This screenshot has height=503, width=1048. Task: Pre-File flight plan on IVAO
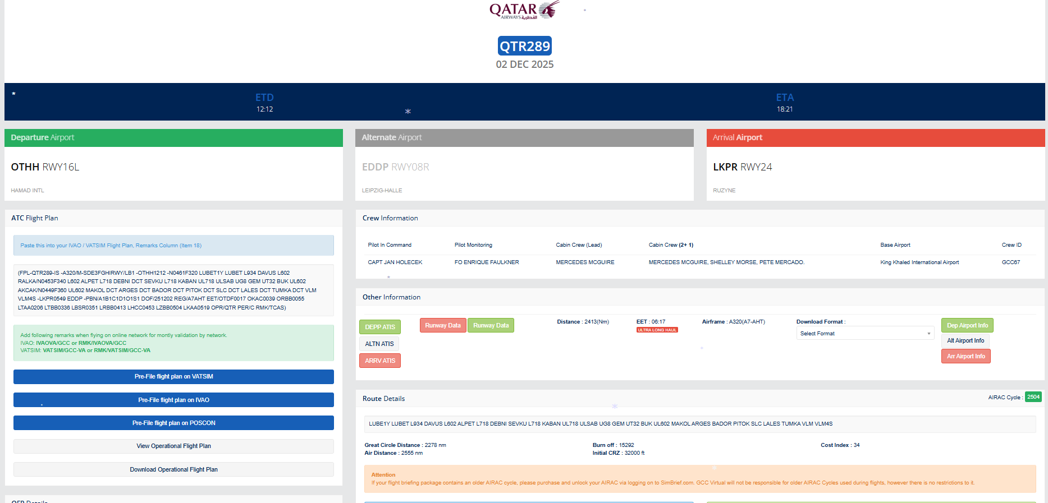[x=173, y=400]
